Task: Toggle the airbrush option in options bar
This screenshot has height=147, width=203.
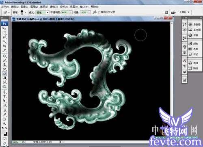Action: 95,12
